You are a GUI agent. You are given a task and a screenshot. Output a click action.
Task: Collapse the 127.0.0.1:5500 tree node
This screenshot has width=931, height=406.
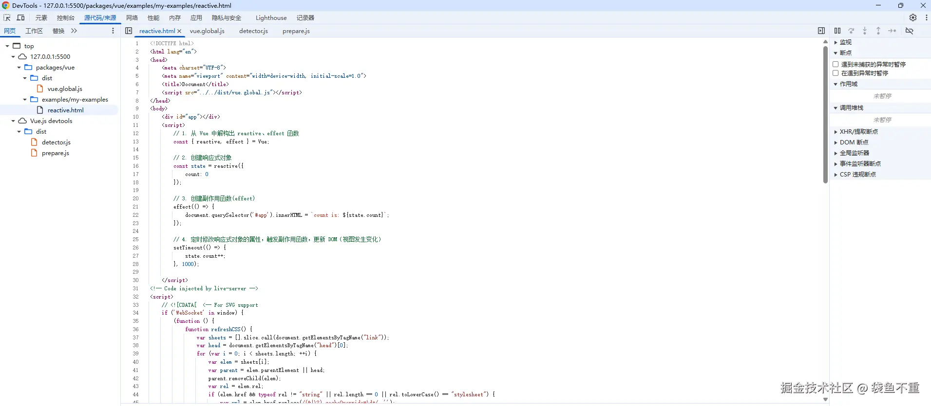tap(13, 56)
